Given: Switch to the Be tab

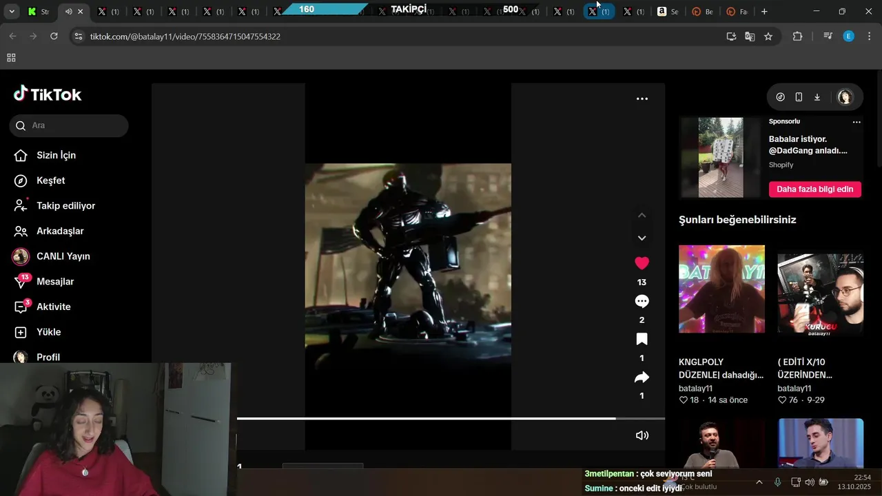Looking at the screenshot, I should click(x=703, y=12).
